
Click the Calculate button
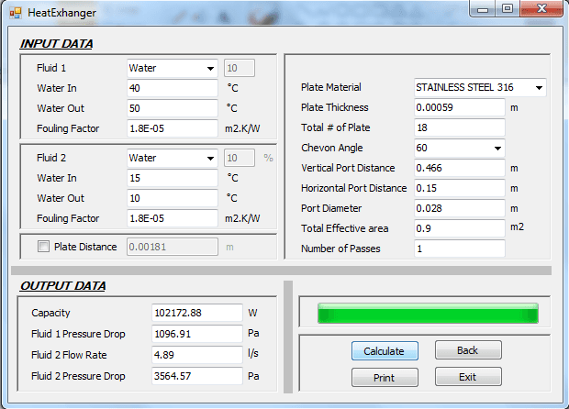tap(385, 351)
